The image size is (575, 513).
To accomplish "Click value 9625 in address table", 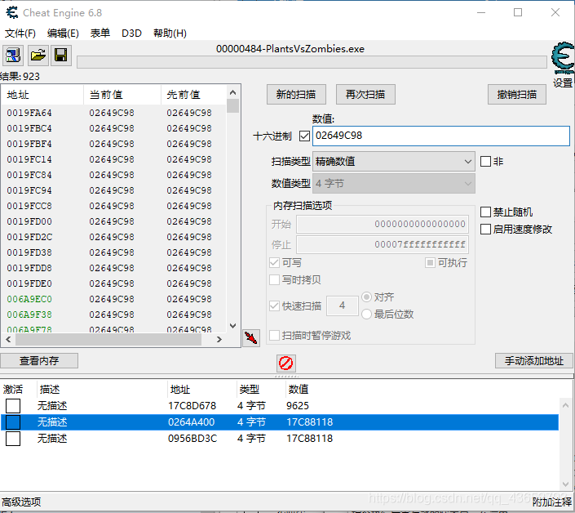I will pos(298,406).
